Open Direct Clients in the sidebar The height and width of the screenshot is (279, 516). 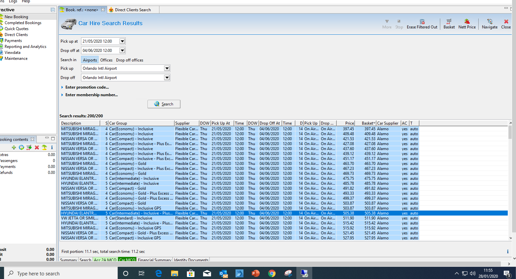(x=16, y=35)
